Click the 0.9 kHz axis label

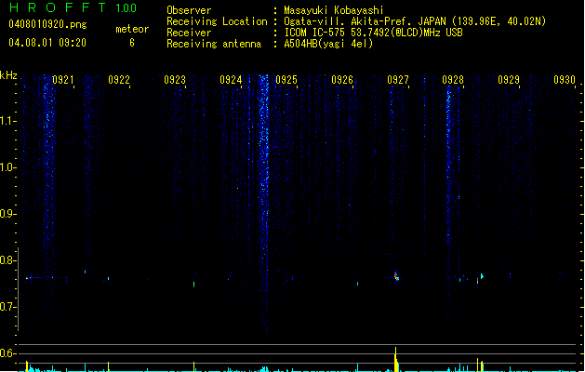(x=7, y=214)
